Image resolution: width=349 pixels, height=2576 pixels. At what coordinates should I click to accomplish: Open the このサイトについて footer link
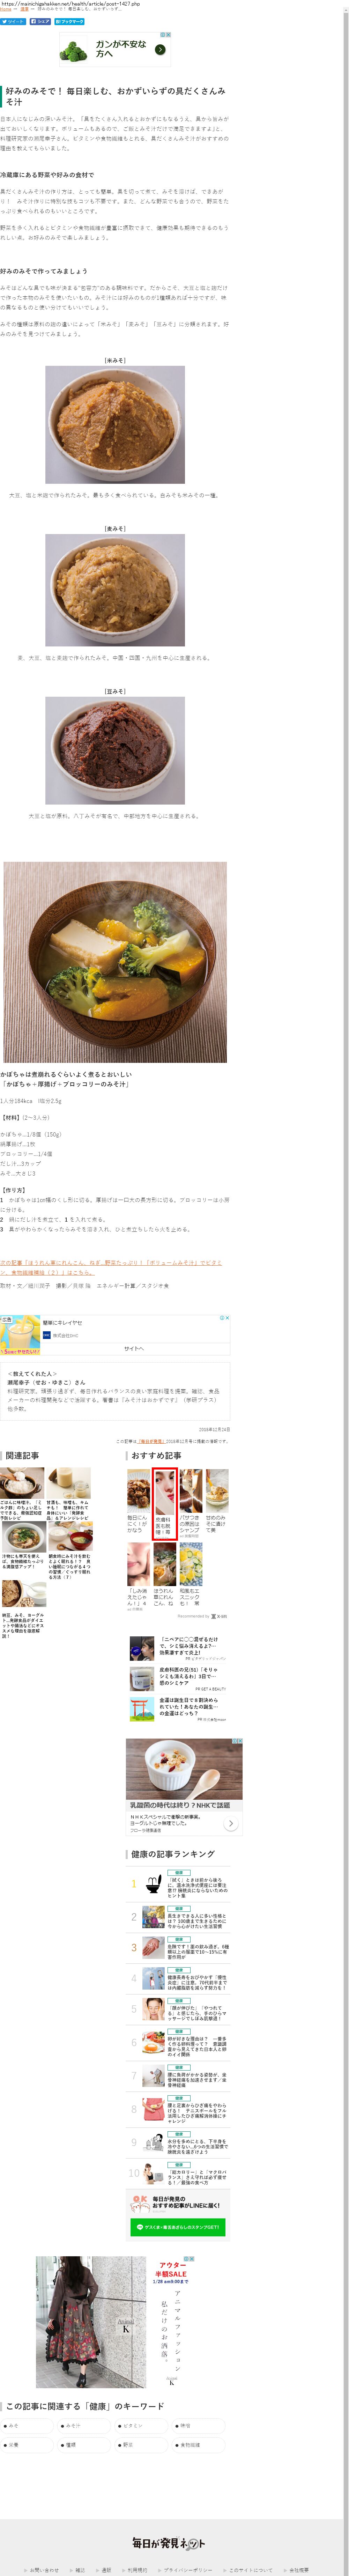(x=251, y=2570)
